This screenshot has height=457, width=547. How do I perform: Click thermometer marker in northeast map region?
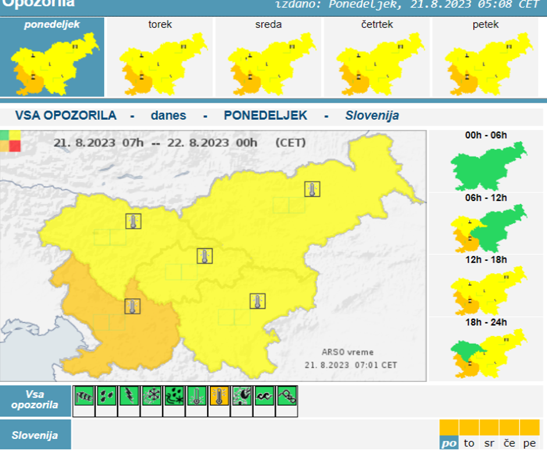pyautogui.click(x=312, y=189)
